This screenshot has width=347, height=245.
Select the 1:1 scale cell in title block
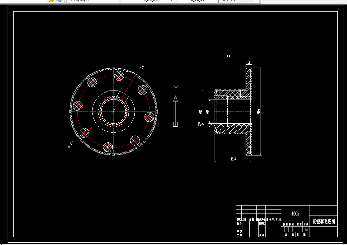pyautogui.click(x=306, y=229)
